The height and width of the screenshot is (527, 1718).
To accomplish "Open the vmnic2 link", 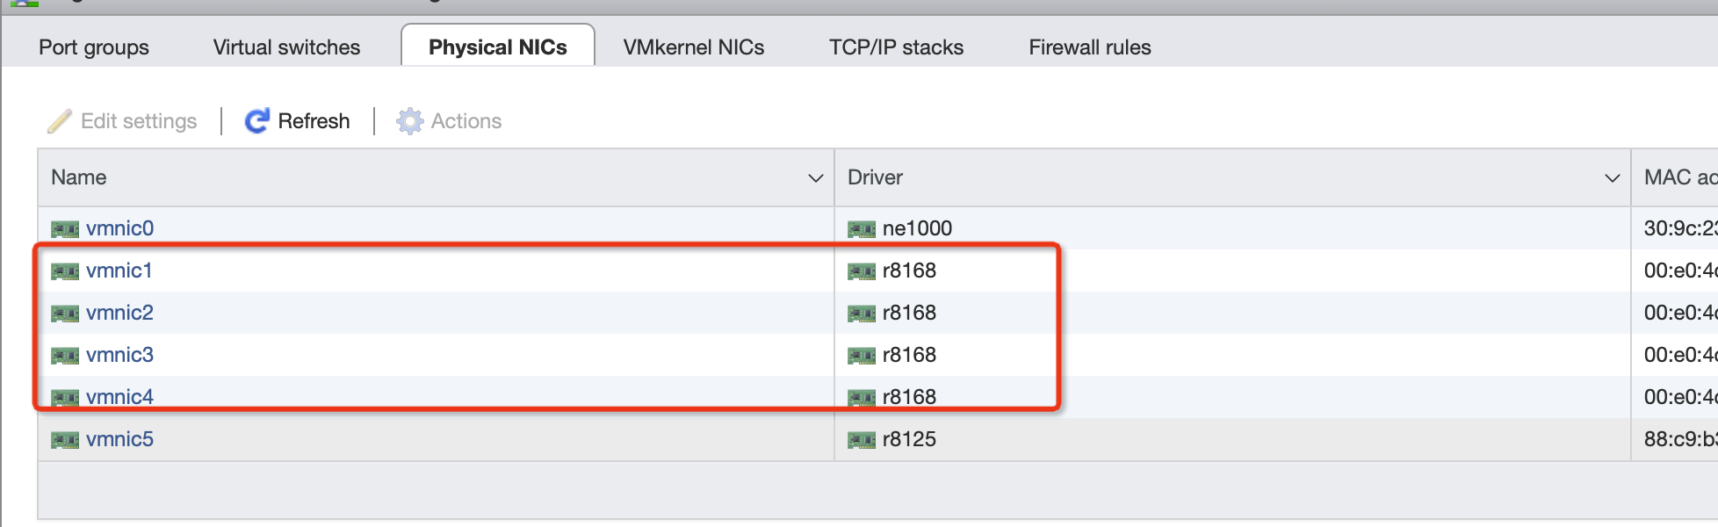I will pyautogui.click(x=119, y=313).
